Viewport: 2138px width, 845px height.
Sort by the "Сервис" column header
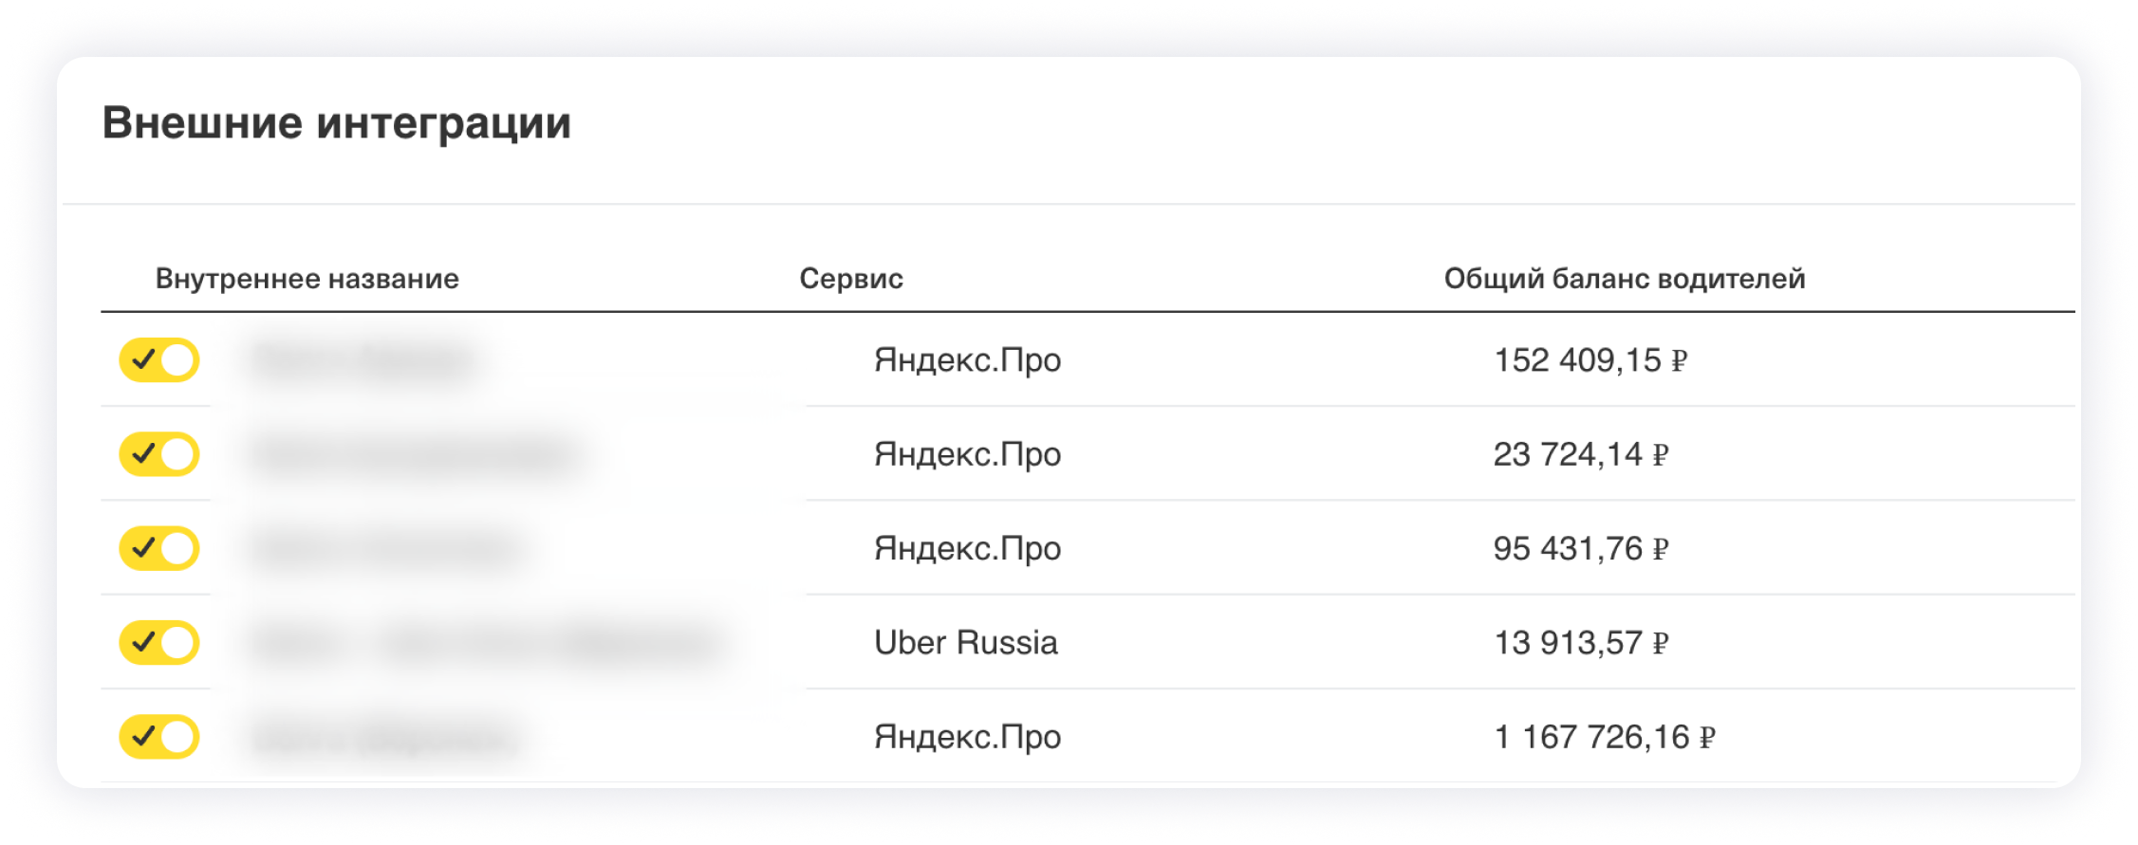850,279
